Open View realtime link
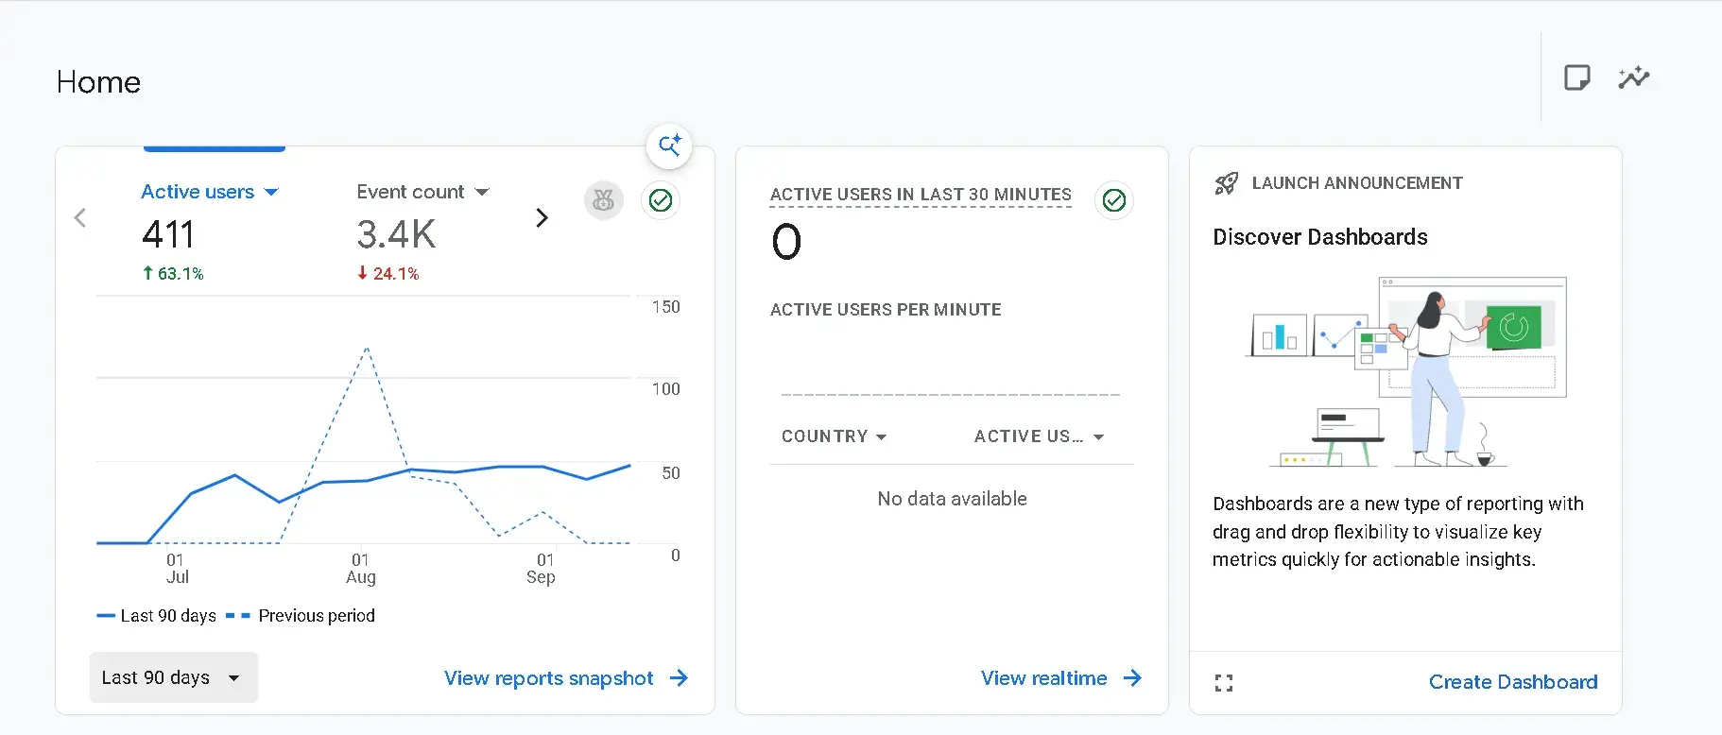This screenshot has height=735, width=1722. [x=1061, y=678]
